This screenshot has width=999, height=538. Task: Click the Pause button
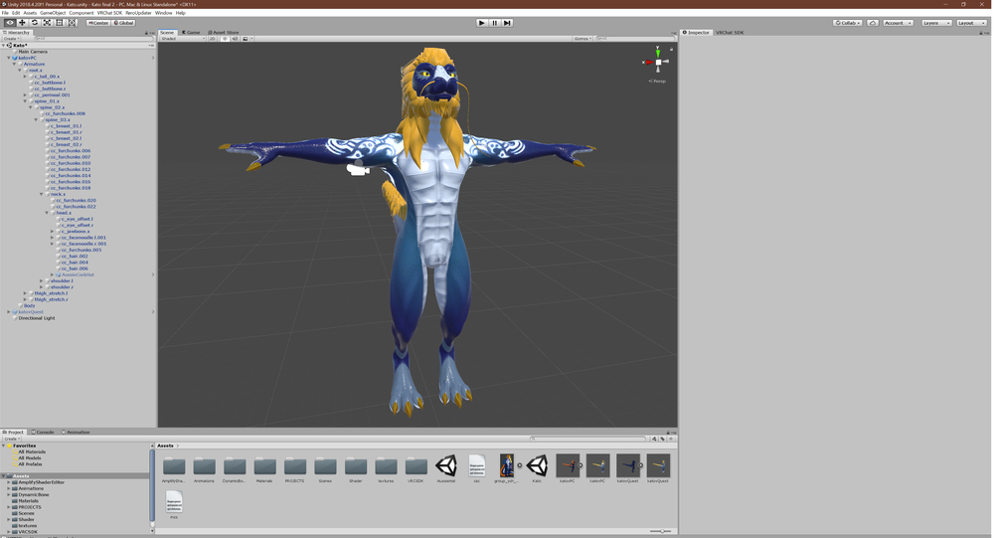point(494,23)
